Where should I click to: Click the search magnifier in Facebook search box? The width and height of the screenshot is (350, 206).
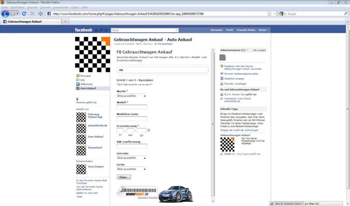click(x=176, y=30)
